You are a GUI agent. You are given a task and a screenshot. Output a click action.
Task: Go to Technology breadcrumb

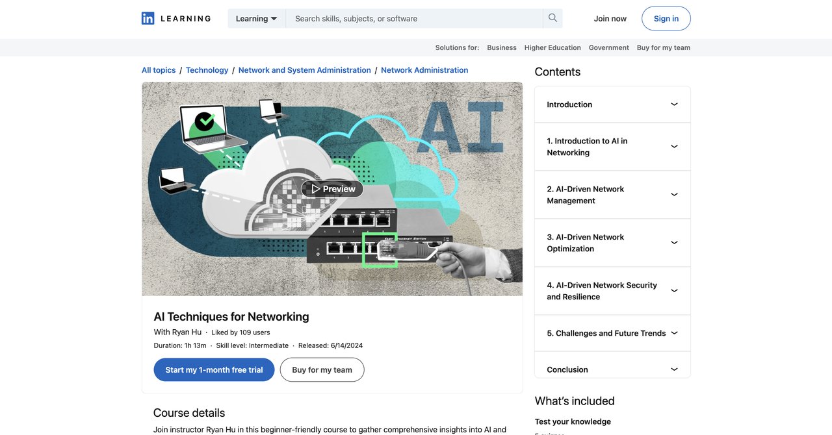click(x=207, y=70)
